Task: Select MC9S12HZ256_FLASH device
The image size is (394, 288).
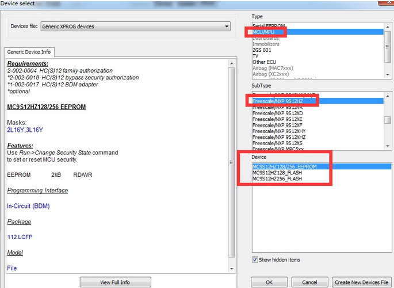Action: click(322, 179)
